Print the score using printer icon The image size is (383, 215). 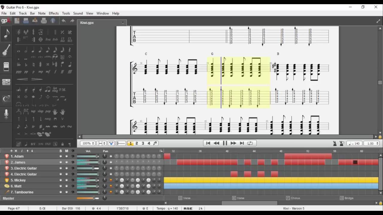[x=44, y=21]
